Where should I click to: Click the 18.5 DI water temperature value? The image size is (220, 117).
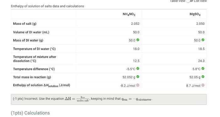pyautogui.click(x=201, y=49)
